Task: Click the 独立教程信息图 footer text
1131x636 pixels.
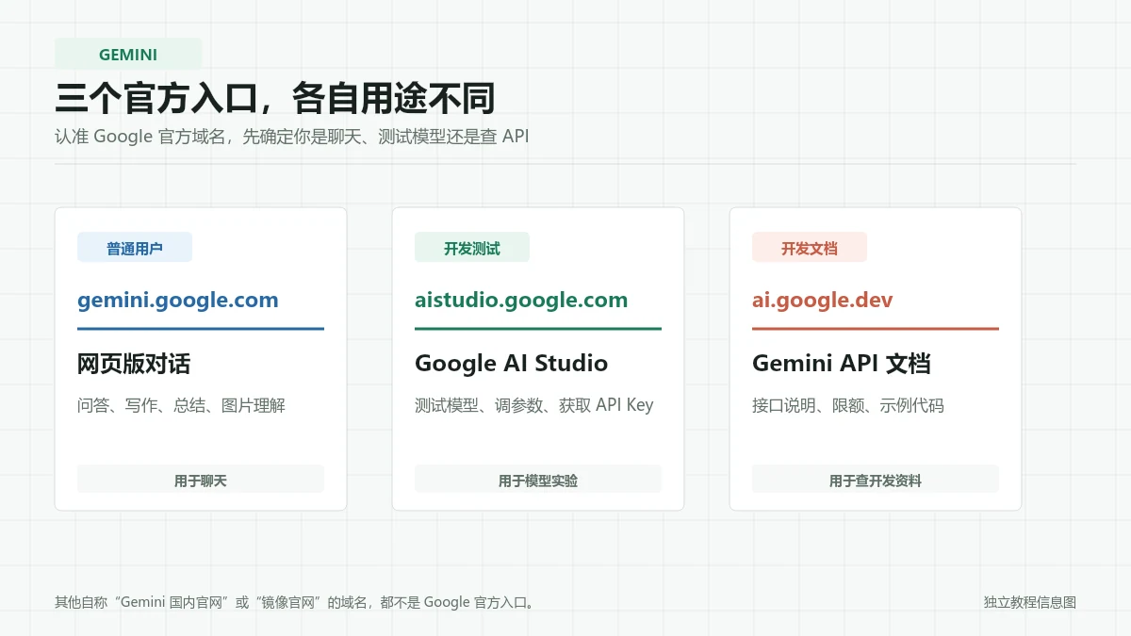Action: (1030, 602)
